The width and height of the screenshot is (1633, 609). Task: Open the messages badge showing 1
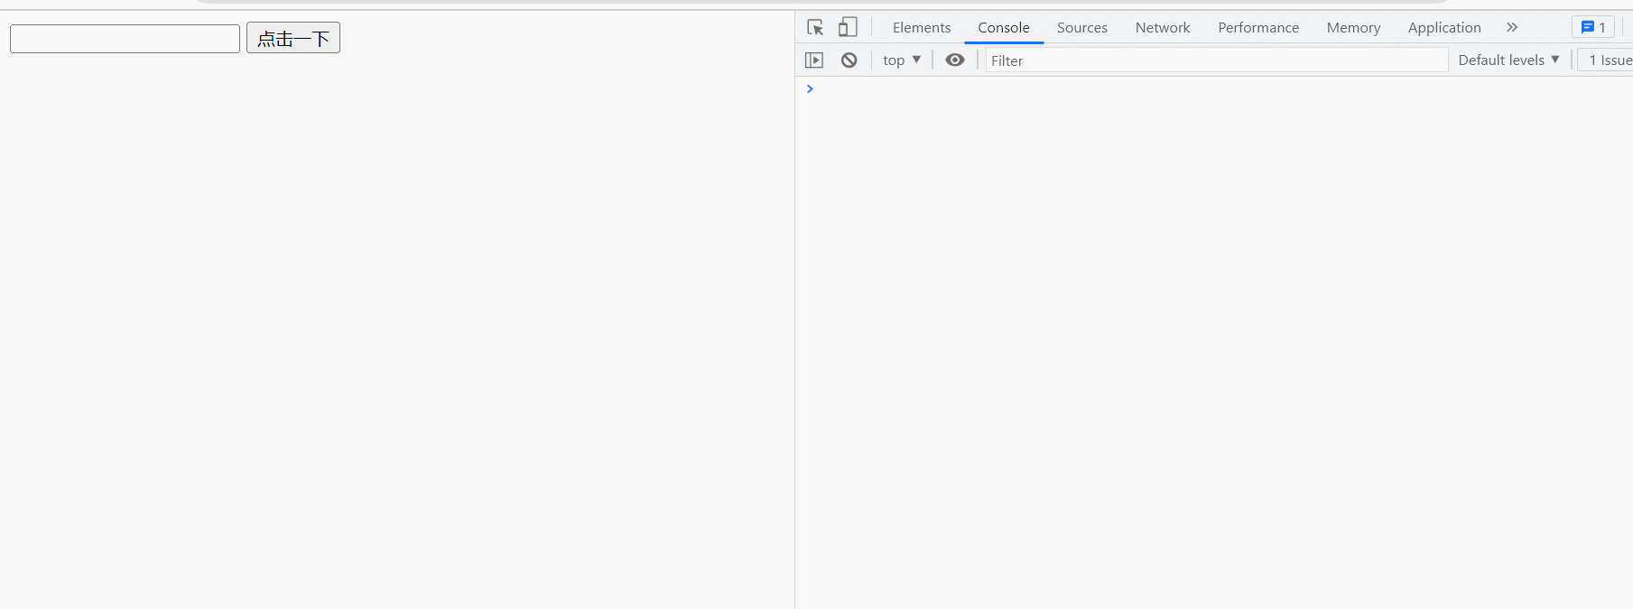[1593, 27]
